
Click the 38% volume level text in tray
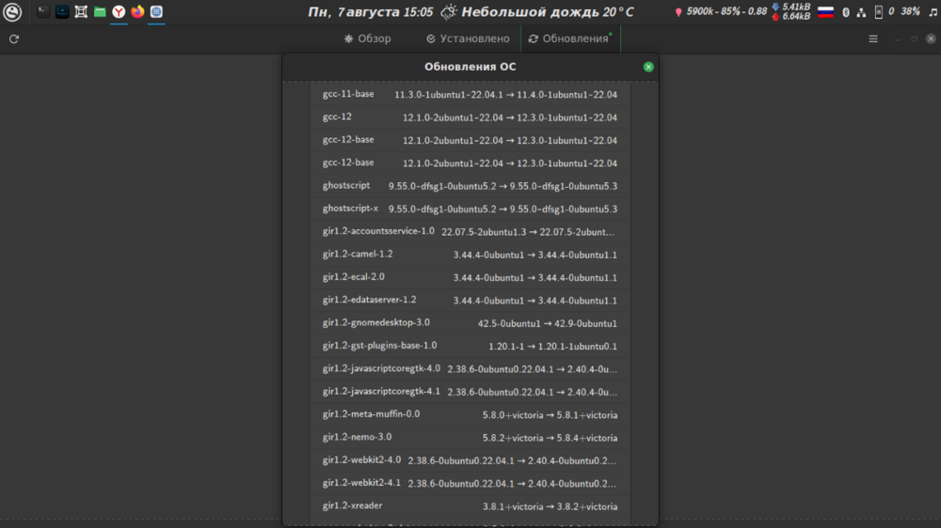pyautogui.click(x=910, y=11)
